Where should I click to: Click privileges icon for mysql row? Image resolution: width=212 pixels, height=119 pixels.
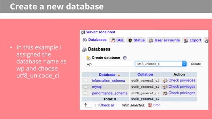165,87
